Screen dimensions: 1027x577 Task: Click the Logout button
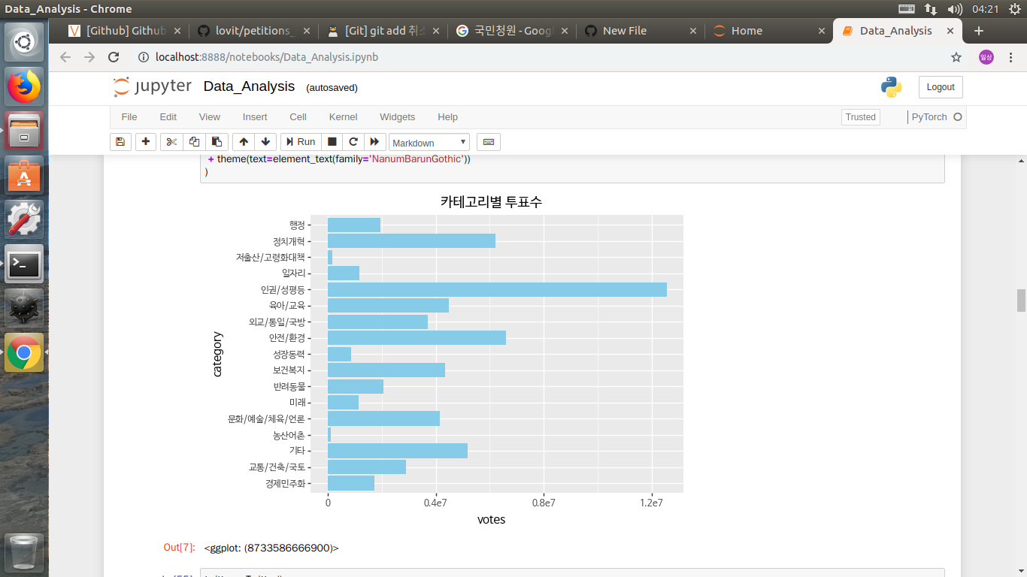pyautogui.click(x=940, y=87)
